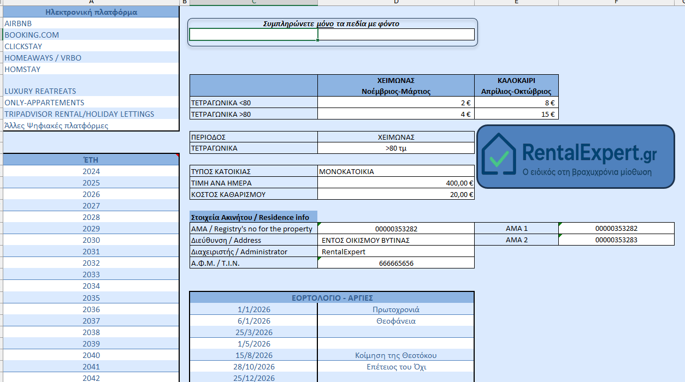
Task: Select the ΕΝΤΟΣ ΟΙΚΙΣΜΟΥ ΒΥΤΙΝΑΣ address cell
Action: click(396, 240)
